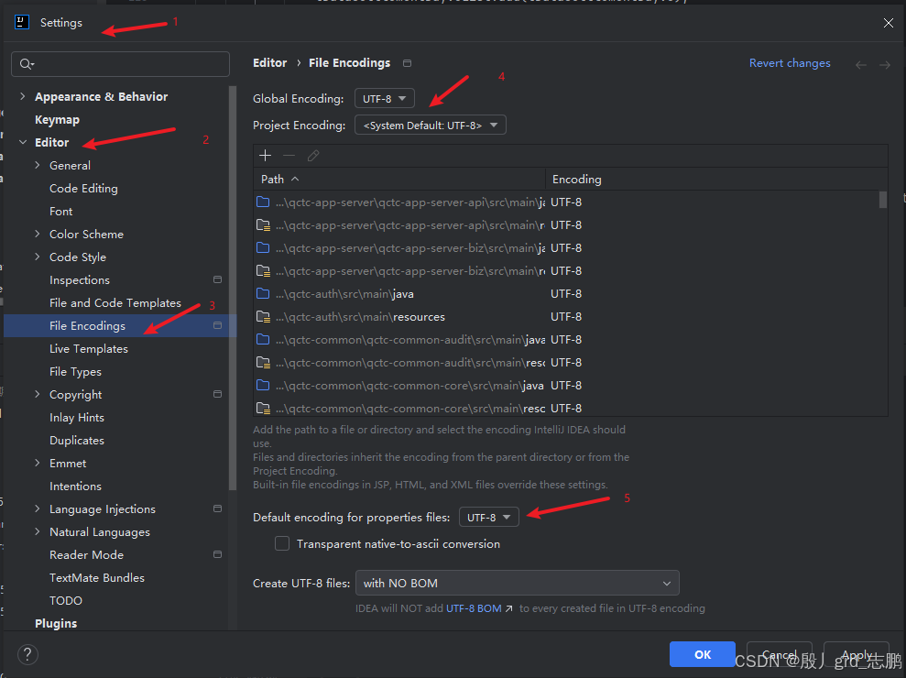Click the path table vertical scrollbar thumb

point(883,200)
